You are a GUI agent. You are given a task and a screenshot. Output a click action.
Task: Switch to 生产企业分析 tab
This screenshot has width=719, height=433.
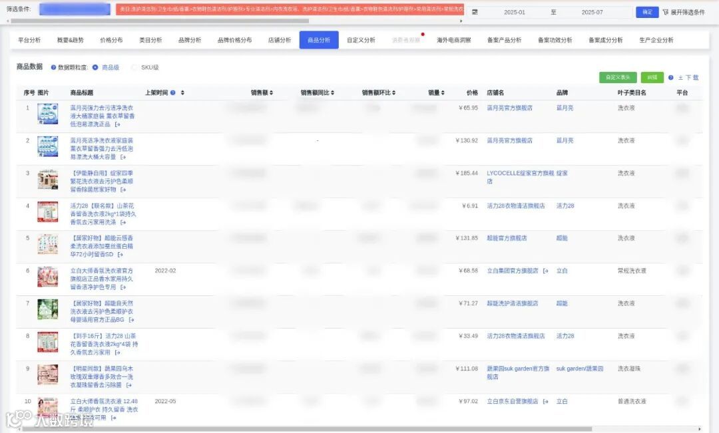(x=656, y=41)
